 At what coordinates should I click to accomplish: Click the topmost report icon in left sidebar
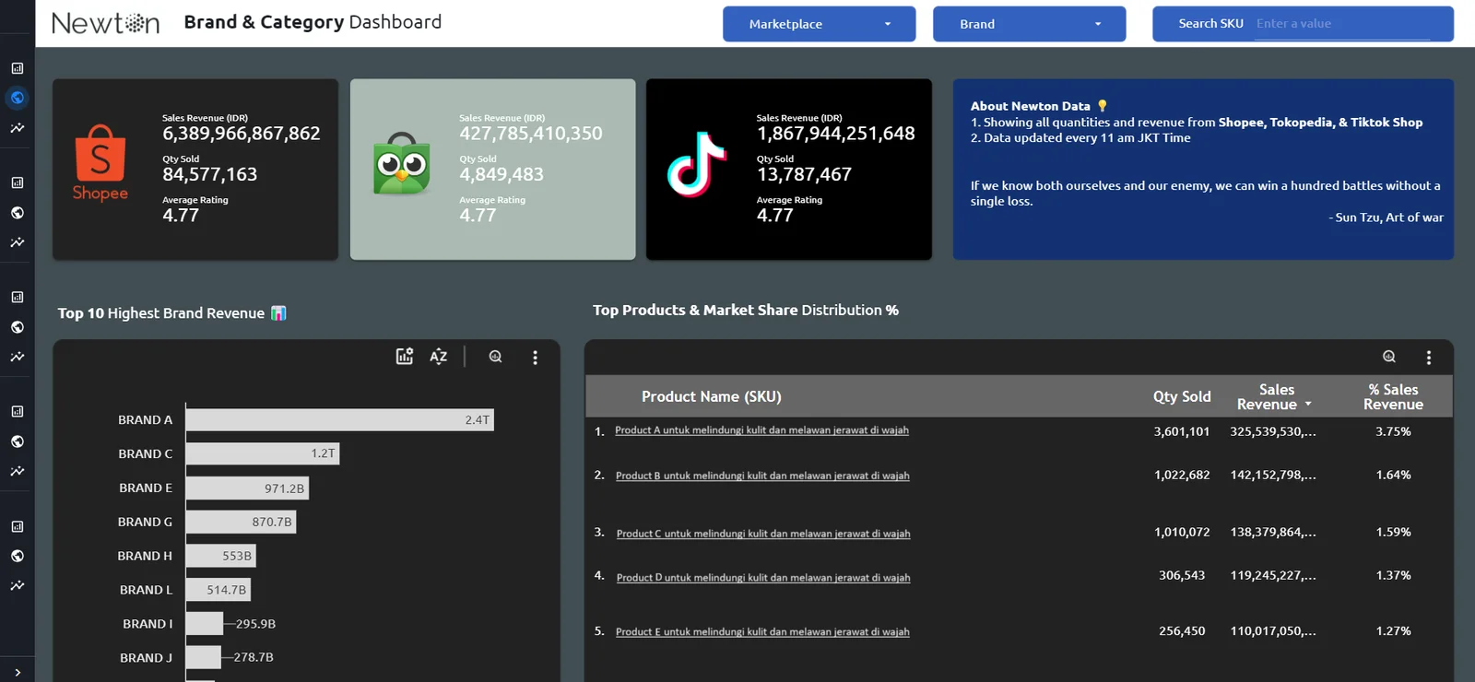click(x=18, y=68)
